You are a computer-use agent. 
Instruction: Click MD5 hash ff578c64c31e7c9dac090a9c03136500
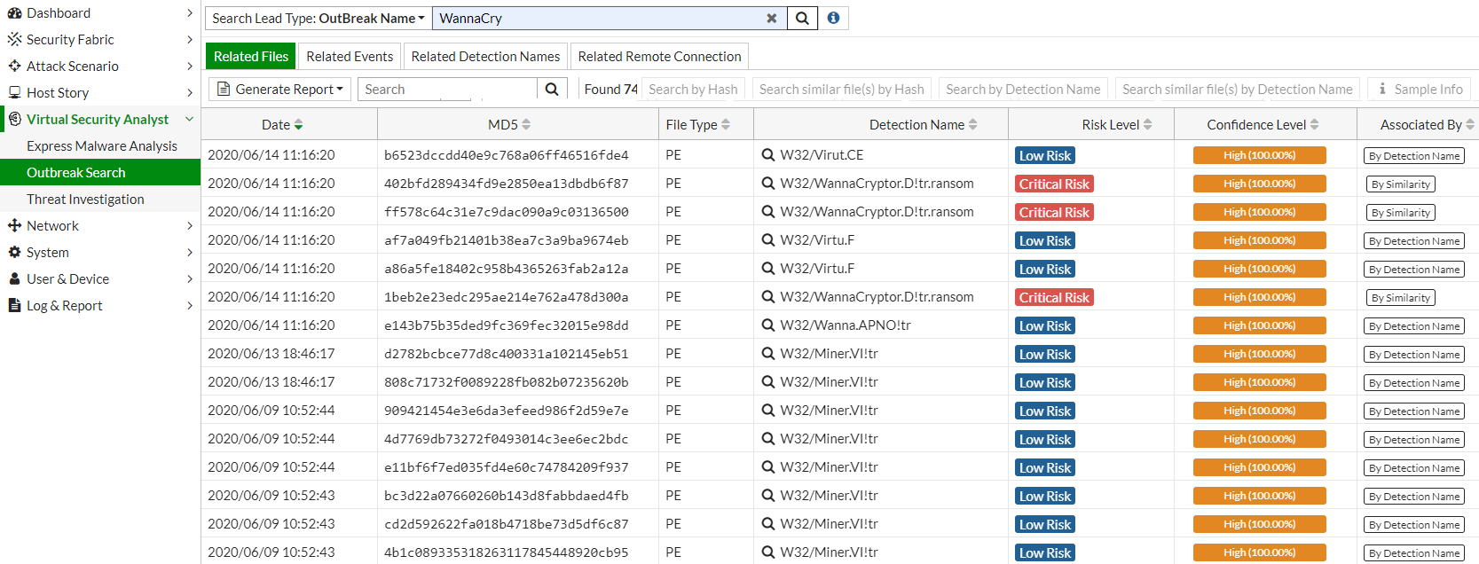click(x=506, y=212)
